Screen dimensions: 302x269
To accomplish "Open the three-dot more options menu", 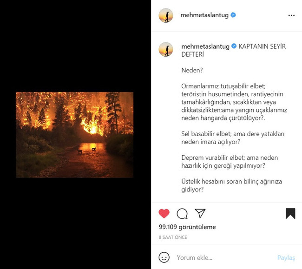I will [x=291, y=15].
